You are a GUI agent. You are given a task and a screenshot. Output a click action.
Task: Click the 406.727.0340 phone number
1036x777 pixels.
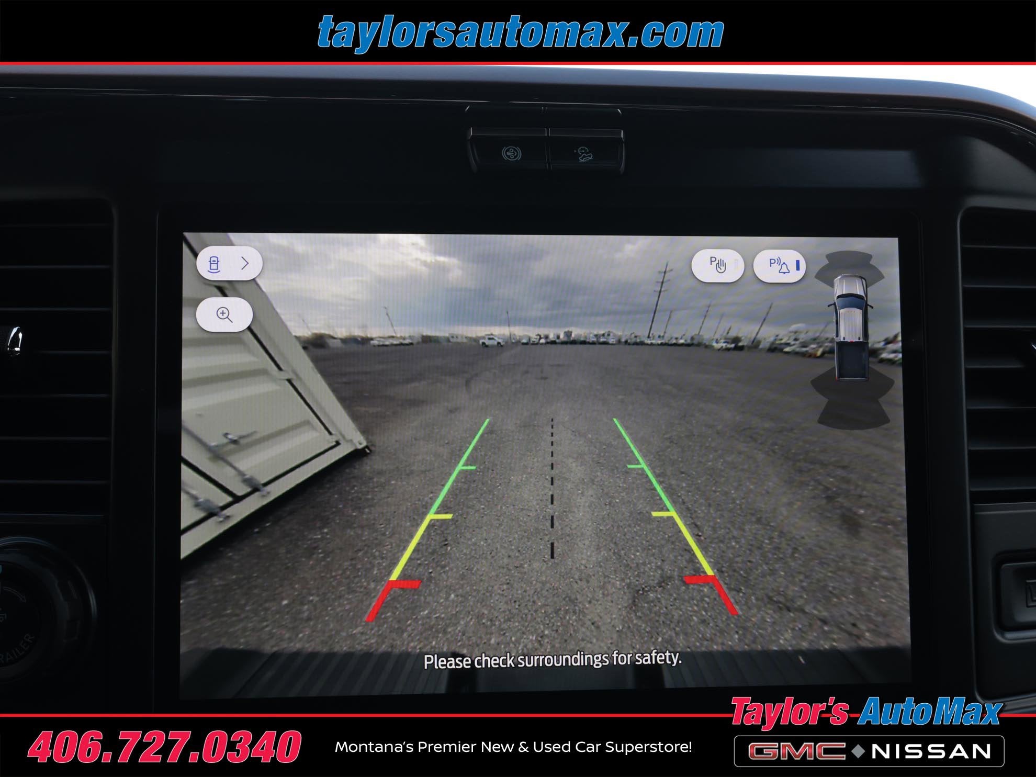[x=164, y=746]
